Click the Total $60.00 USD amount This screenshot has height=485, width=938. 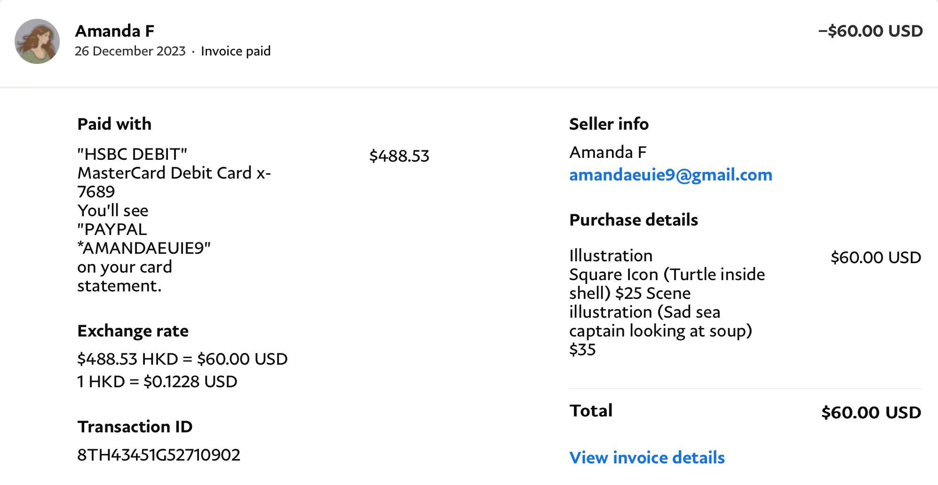(871, 413)
